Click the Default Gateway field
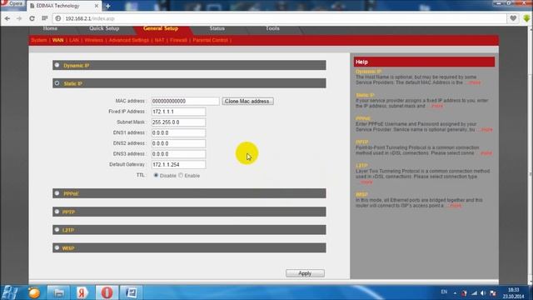533x300 pixels. pyautogui.click(x=178, y=164)
